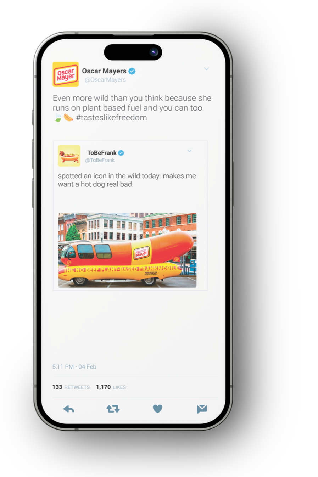
Task: Open the Frankmobile photo
Action: (127, 250)
